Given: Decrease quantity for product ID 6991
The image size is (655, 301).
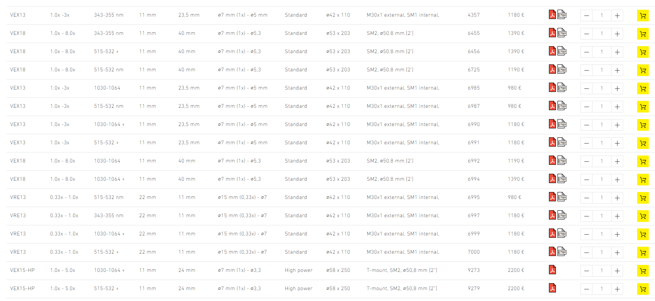Looking at the screenshot, I should coord(587,143).
